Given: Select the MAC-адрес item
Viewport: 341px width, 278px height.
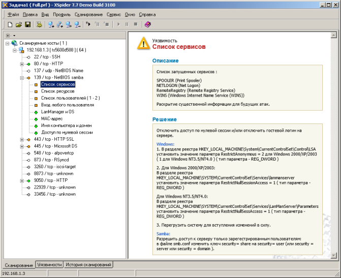Looking at the screenshot, I should point(52,119).
